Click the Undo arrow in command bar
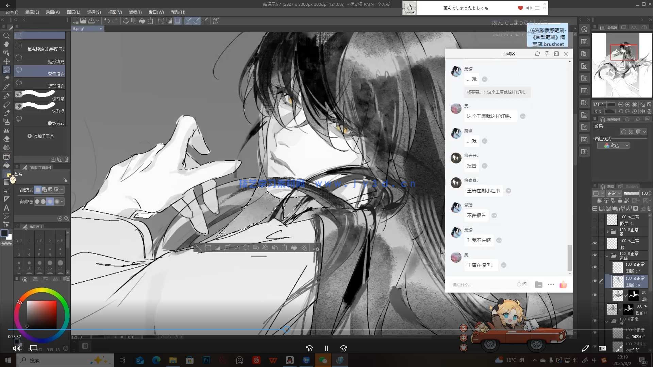This screenshot has height=367, width=653. [x=106, y=21]
